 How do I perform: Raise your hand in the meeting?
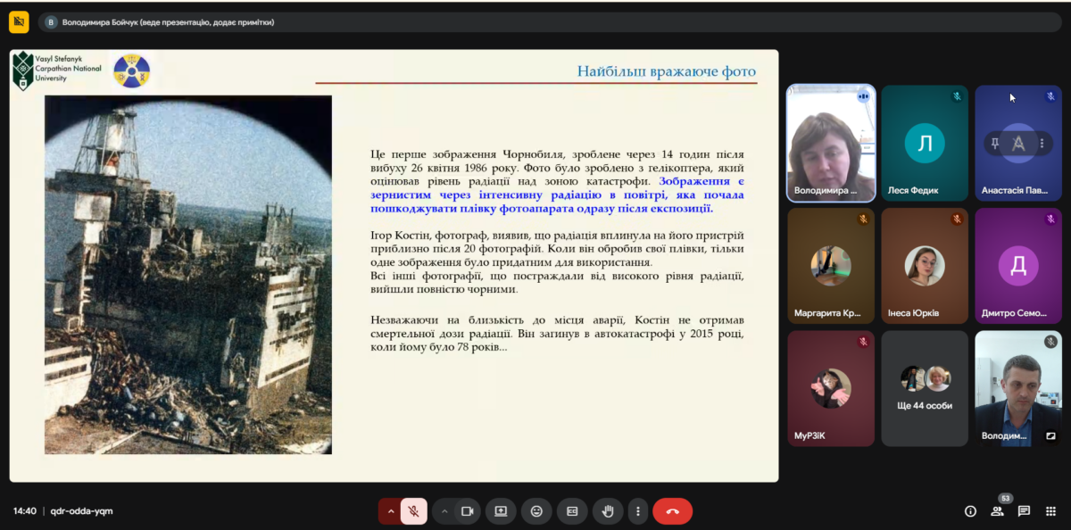coord(608,511)
